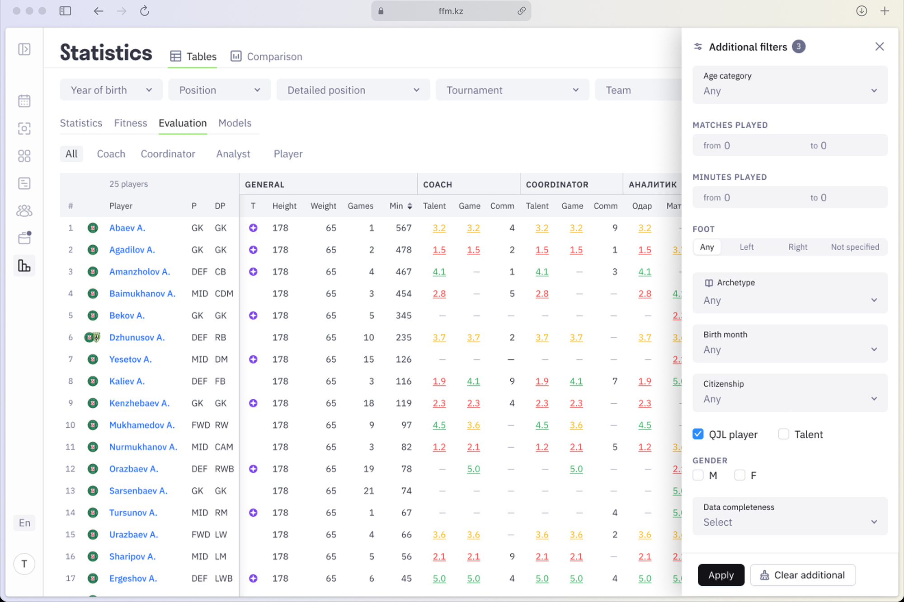The height and width of the screenshot is (602, 904).
Task: Toggle browser sidebar icon in title bar
Action: click(x=66, y=11)
